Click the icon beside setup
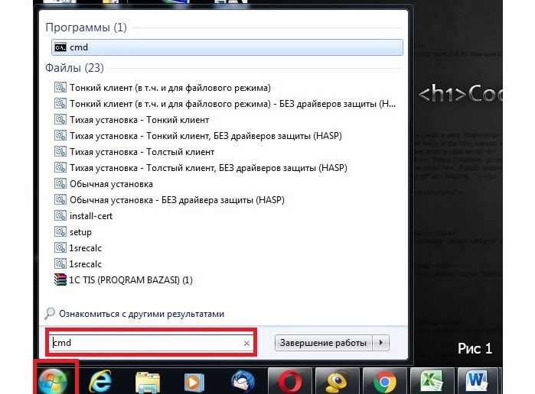This screenshot has width=535, height=394. click(60, 231)
